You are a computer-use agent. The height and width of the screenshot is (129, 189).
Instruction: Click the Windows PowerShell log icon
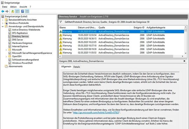pyautogui.click(x=10, y=63)
